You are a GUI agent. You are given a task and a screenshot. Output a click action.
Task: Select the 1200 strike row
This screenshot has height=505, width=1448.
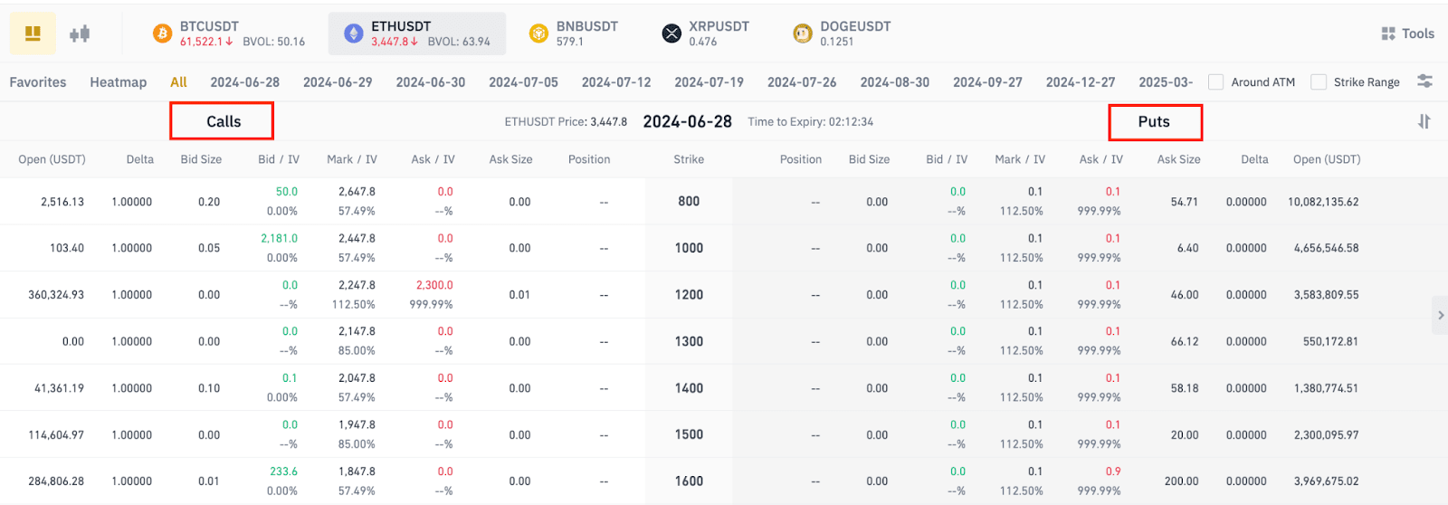689,295
